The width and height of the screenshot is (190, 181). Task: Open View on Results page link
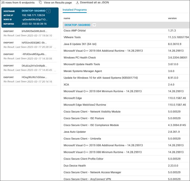[x=58, y=2]
